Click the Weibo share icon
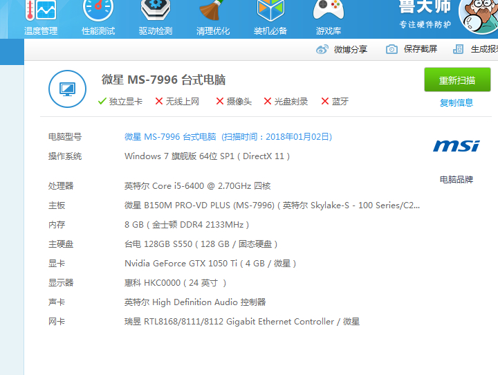Viewport: 498px width, 375px height. click(322, 49)
